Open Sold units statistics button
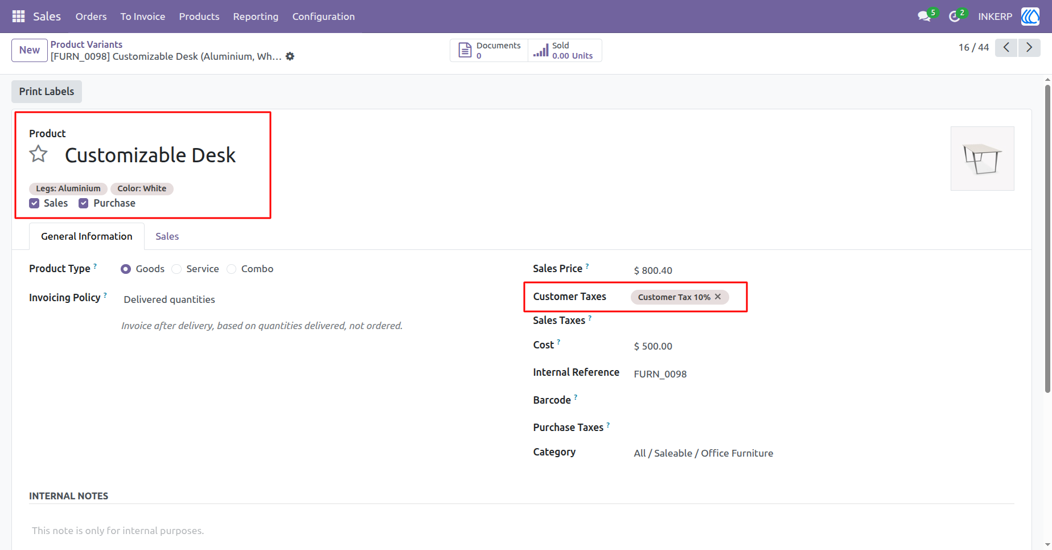The height and width of the screenshot is (550, 1052). [565, 50]
